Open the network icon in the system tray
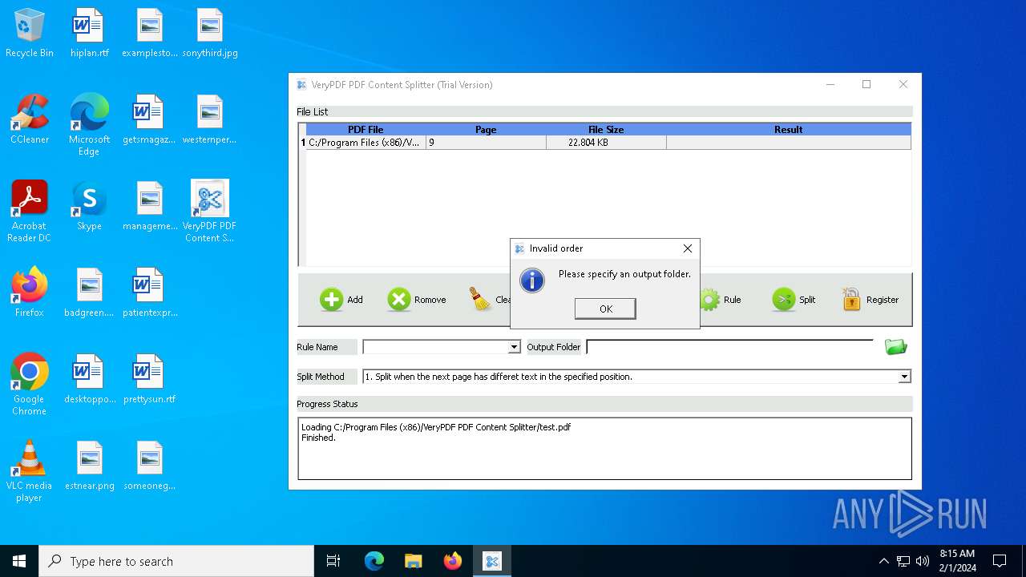Image resolution: width=1026 pixels, height=577 pixels. click(903, 561)
